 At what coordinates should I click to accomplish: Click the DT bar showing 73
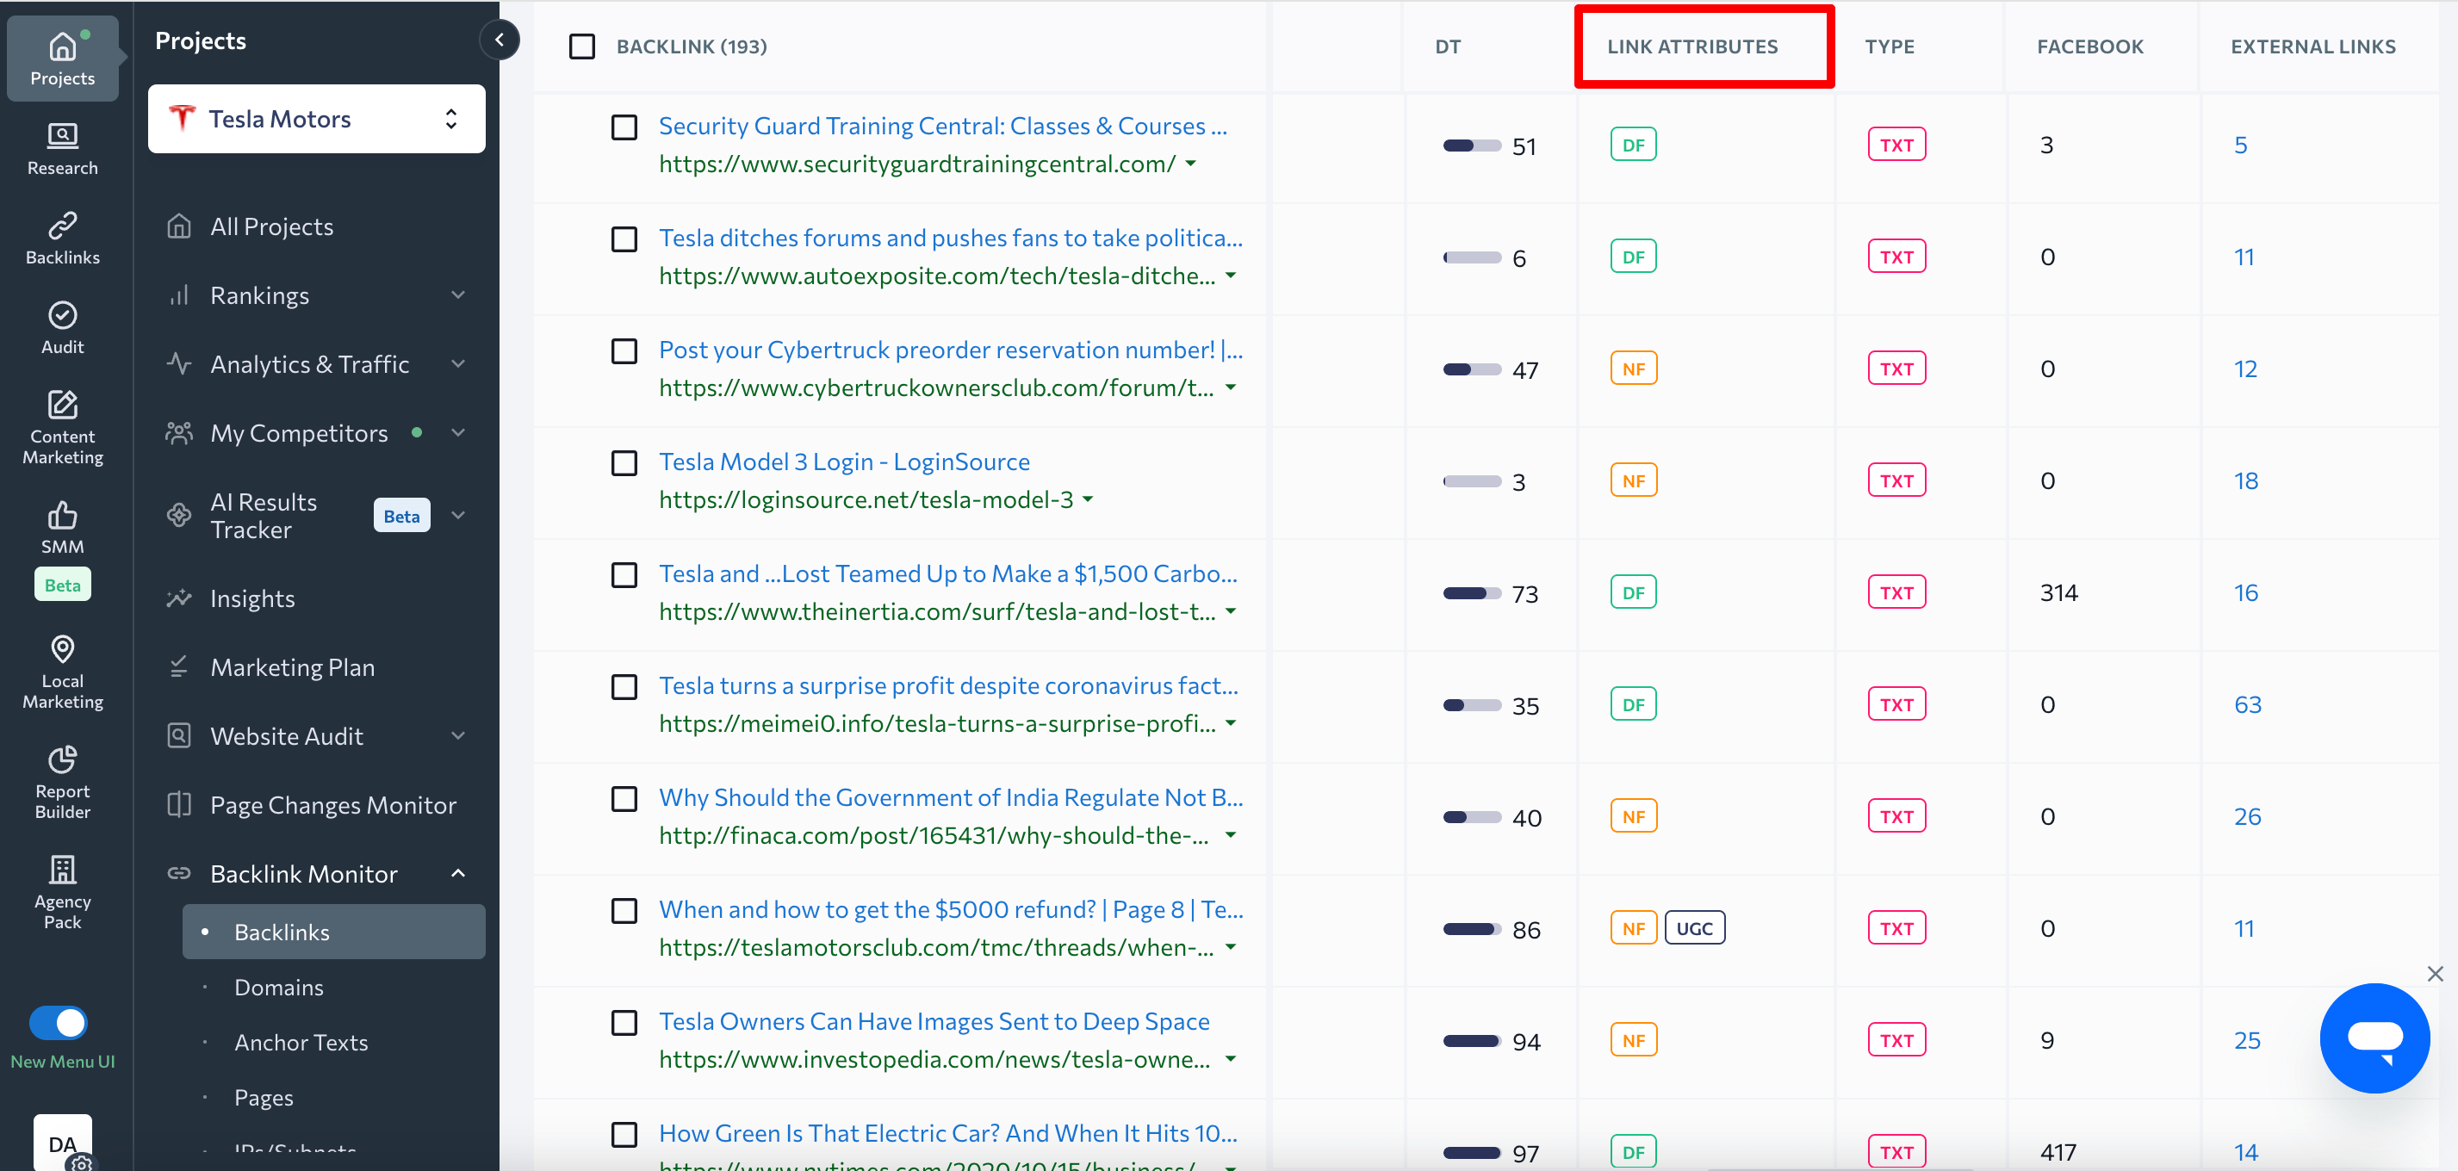click(1471, 593)
